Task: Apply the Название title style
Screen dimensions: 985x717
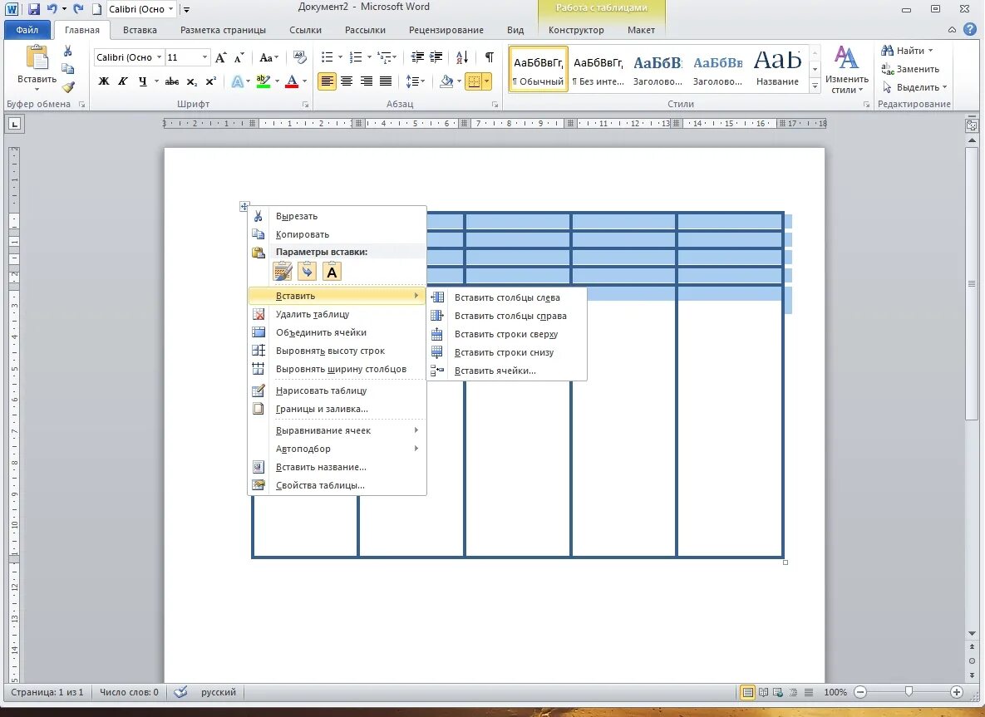Action: point(777,69)
